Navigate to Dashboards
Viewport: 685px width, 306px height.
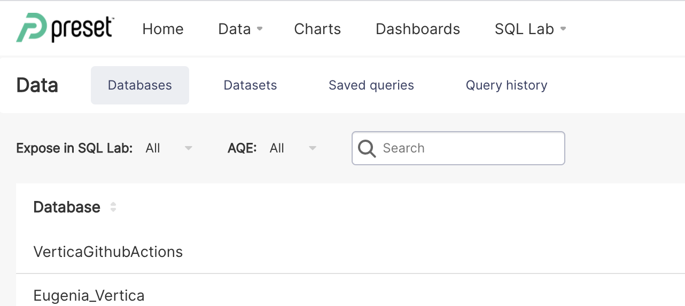pos(418,29)
